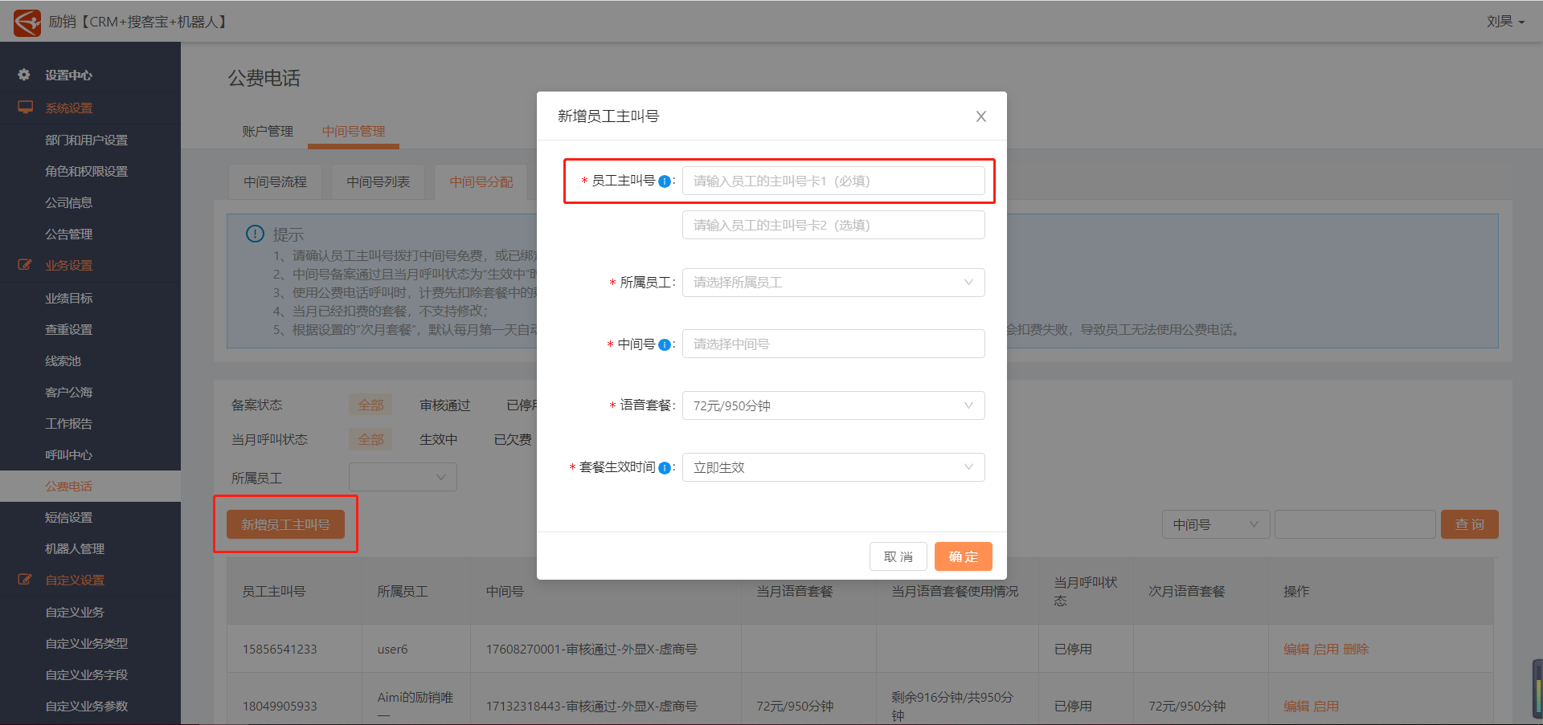Open the 中间号 search type dropdown

[x=1216, y=524]
